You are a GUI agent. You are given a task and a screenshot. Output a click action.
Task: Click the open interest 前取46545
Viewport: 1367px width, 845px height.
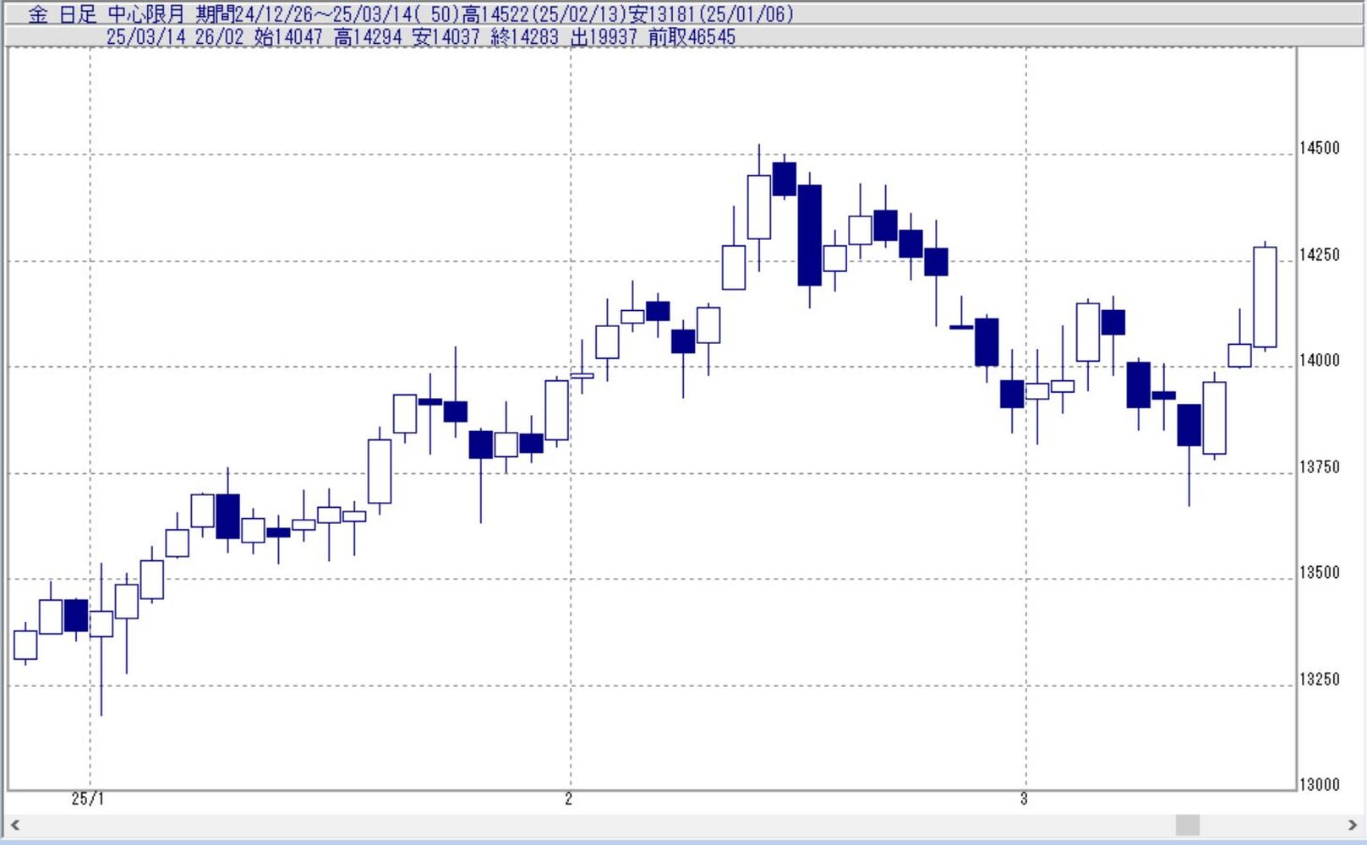click(692, 37)
